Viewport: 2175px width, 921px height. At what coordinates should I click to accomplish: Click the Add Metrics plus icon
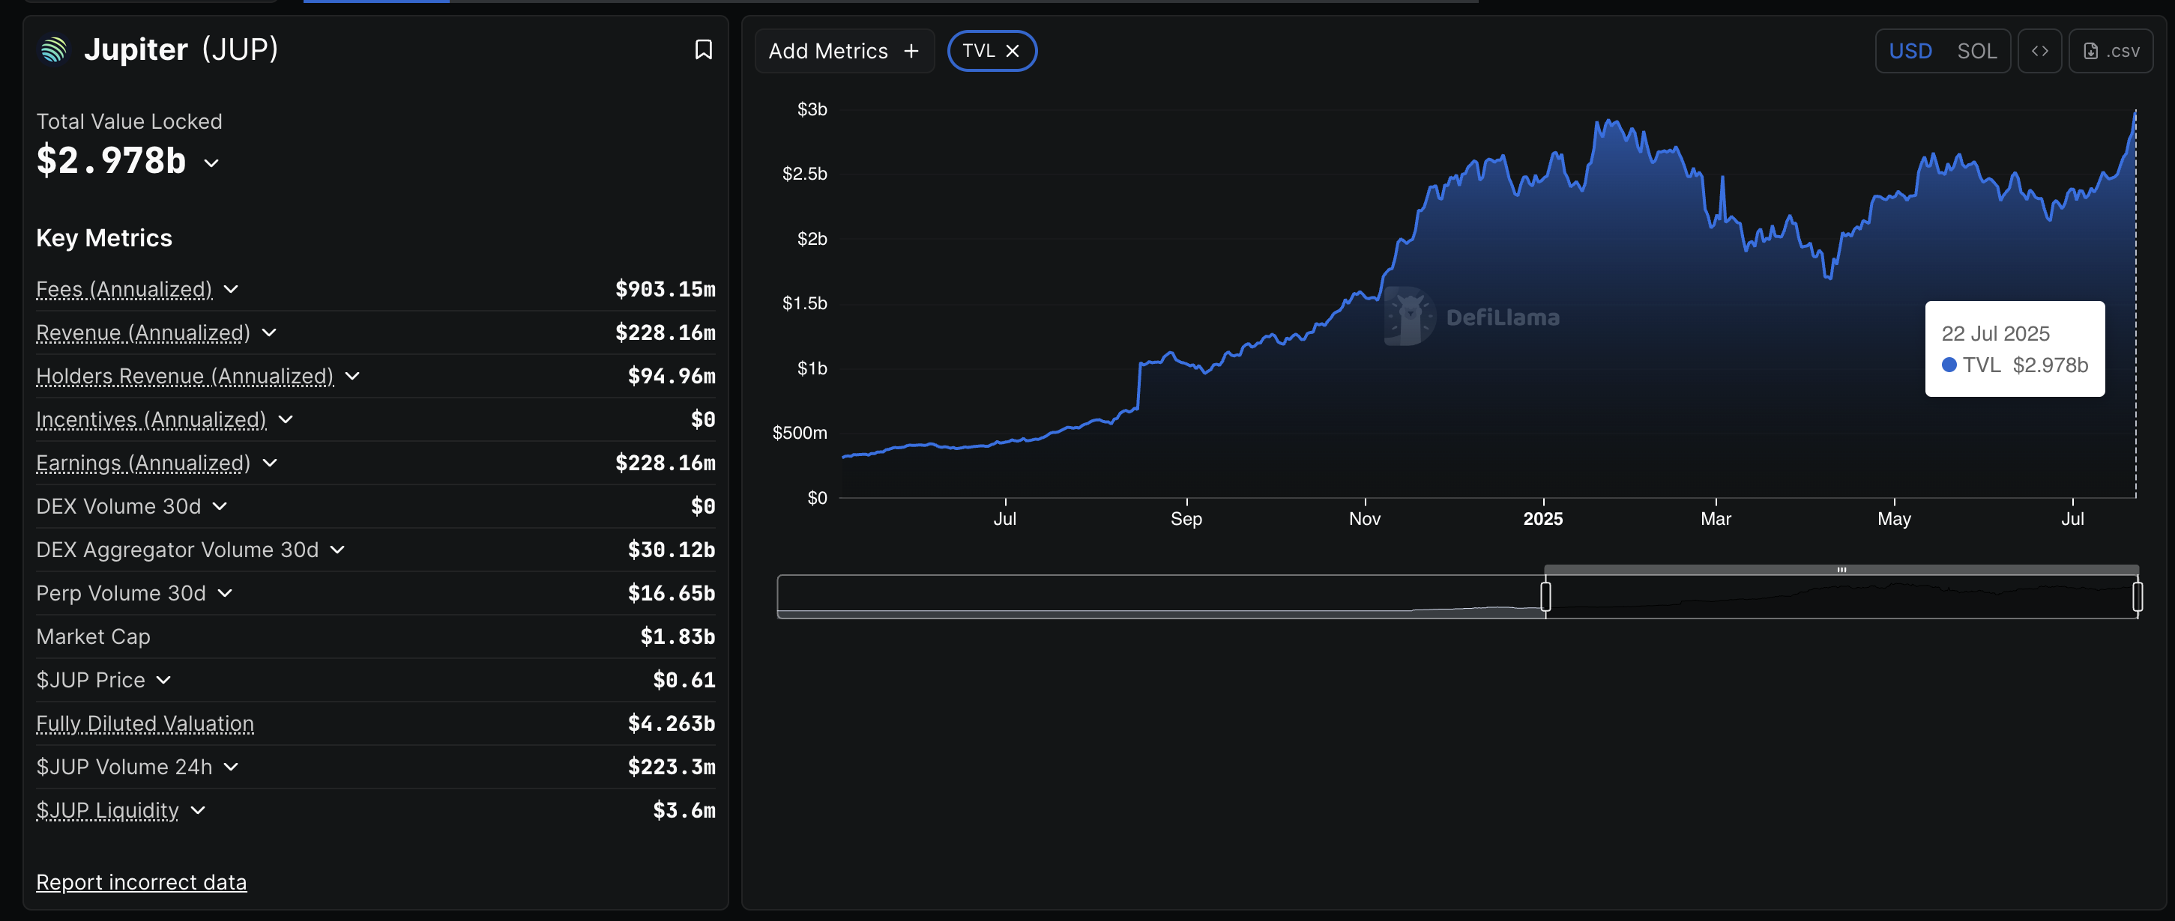tap(911, 51)
